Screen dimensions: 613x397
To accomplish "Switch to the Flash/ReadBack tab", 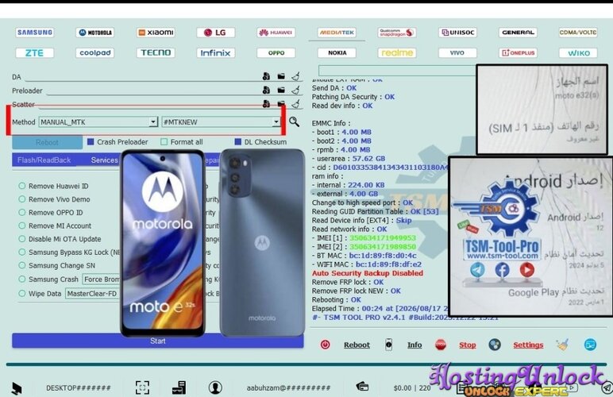I will coord(44,160).
